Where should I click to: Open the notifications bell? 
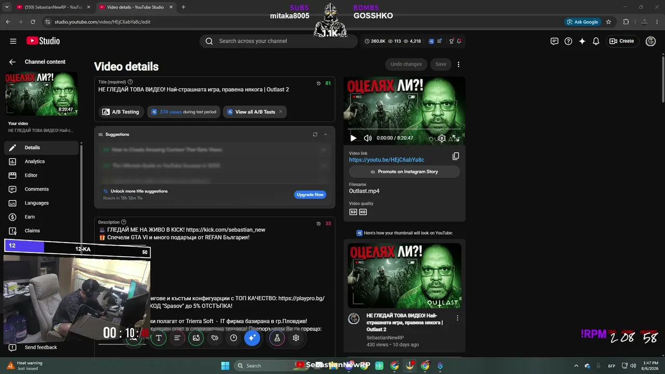(x=596, y=41)
